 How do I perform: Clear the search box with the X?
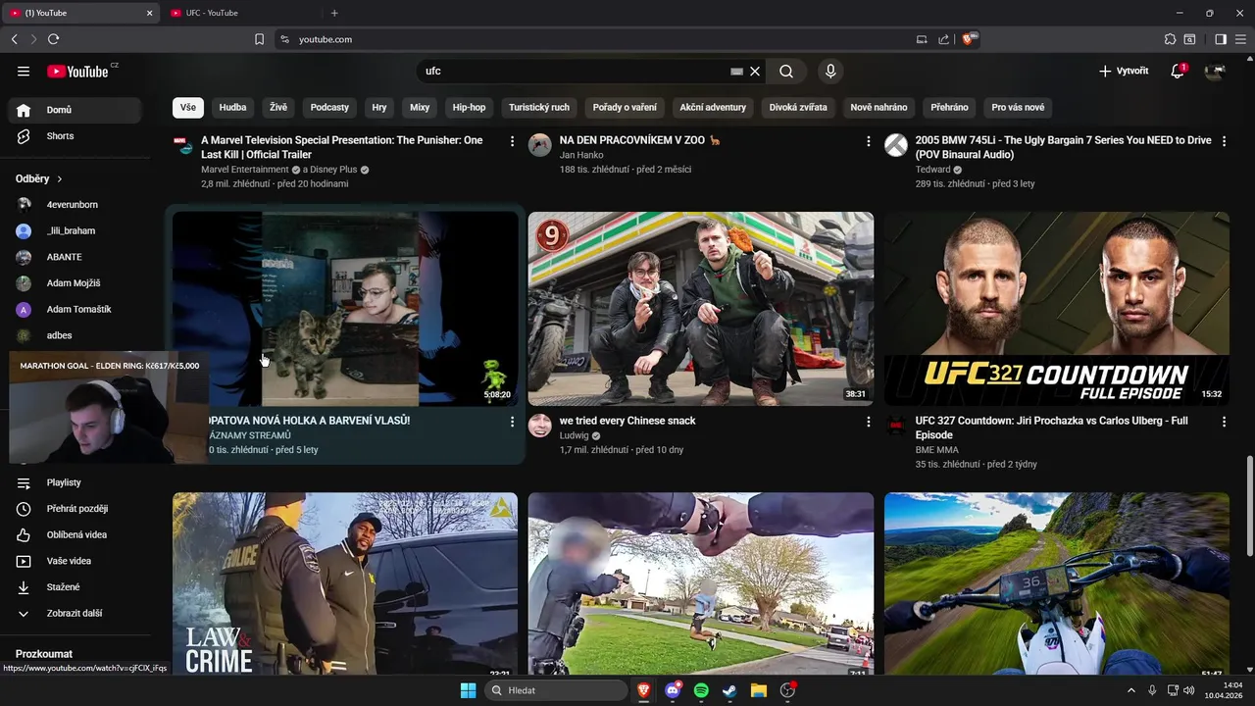point(755,71)
